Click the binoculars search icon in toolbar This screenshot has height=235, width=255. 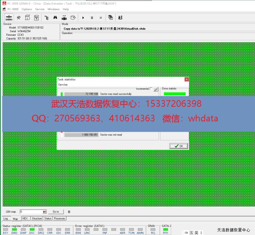pyautogui.click(x=55, y=18)
